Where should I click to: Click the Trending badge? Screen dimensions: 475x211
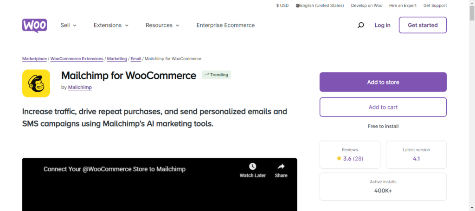[216, 75]
